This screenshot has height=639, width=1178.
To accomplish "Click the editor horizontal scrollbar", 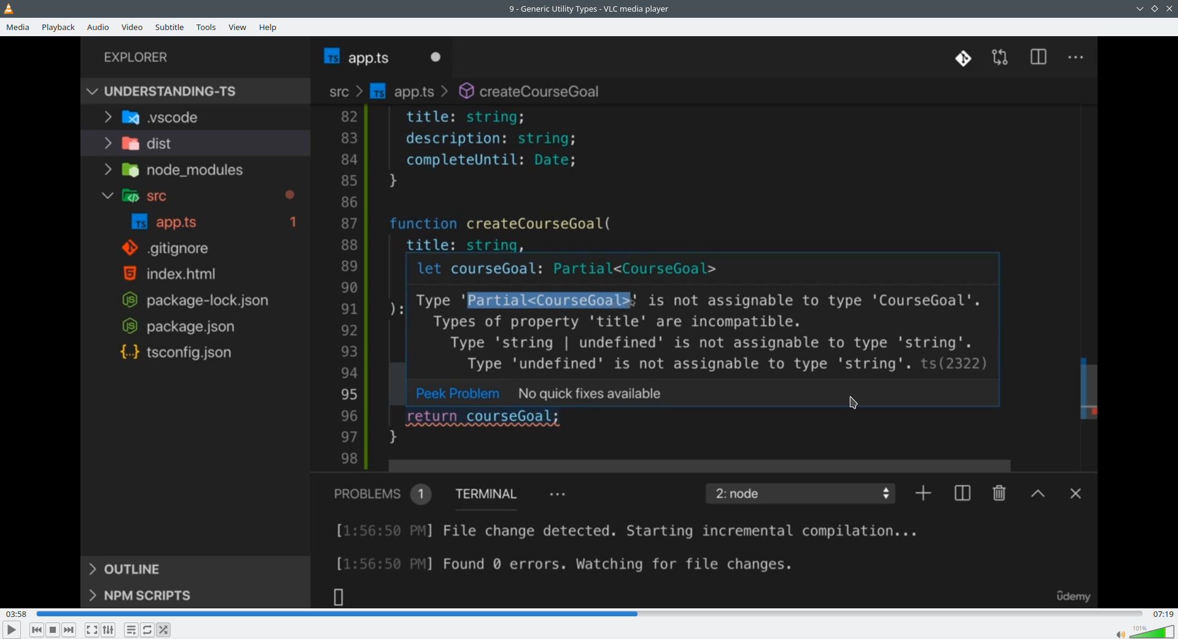I will (699, 466).
